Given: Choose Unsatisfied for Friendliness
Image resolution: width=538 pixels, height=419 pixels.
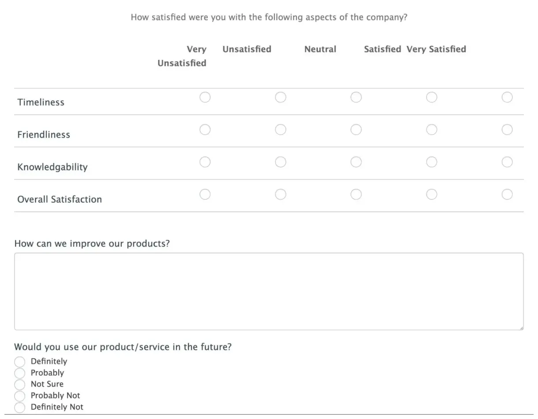Looking at the screenshot, I should [x=280, y=130].
